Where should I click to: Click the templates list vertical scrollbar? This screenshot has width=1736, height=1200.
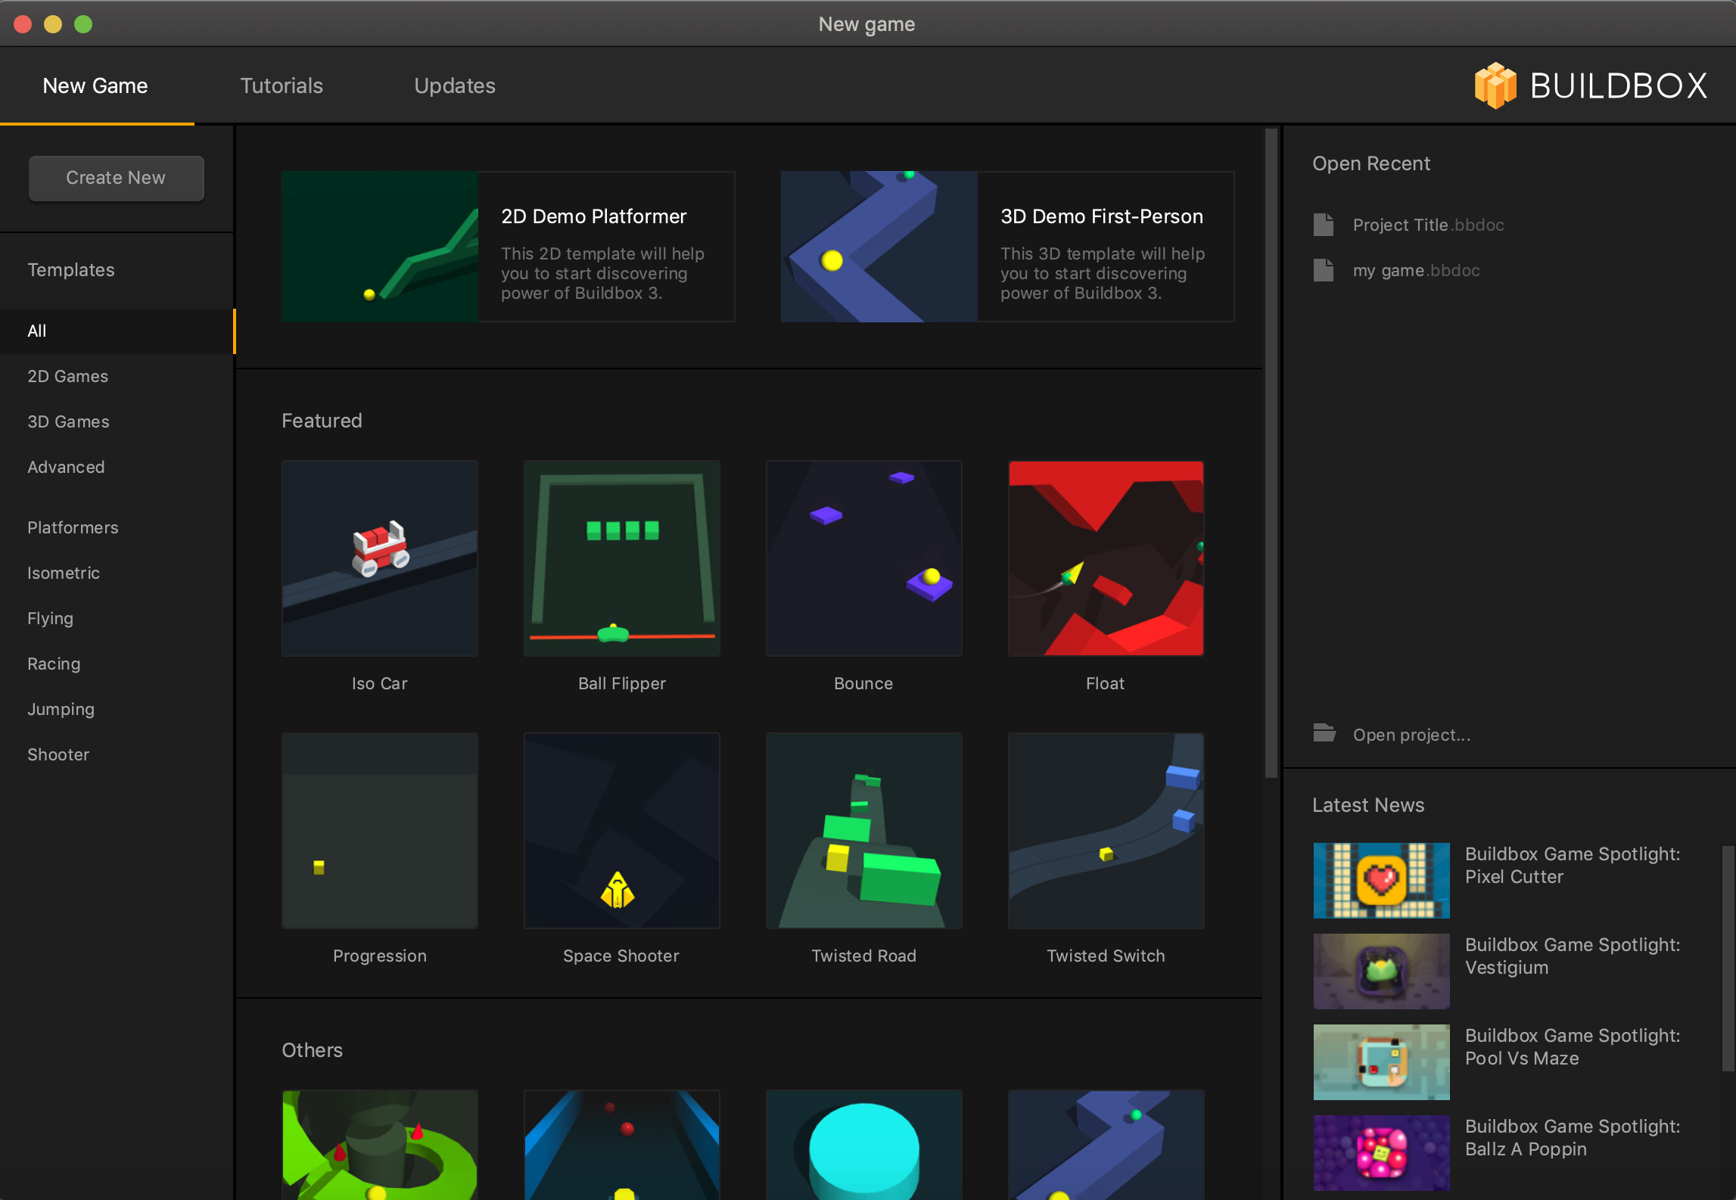click(x=1271, y=452)
